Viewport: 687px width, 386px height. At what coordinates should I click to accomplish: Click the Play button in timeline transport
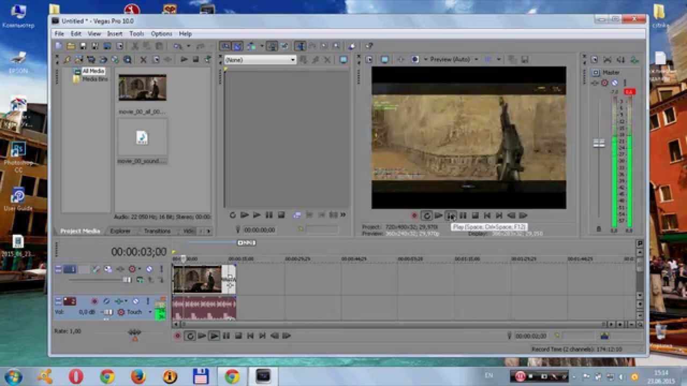(214, 336)
